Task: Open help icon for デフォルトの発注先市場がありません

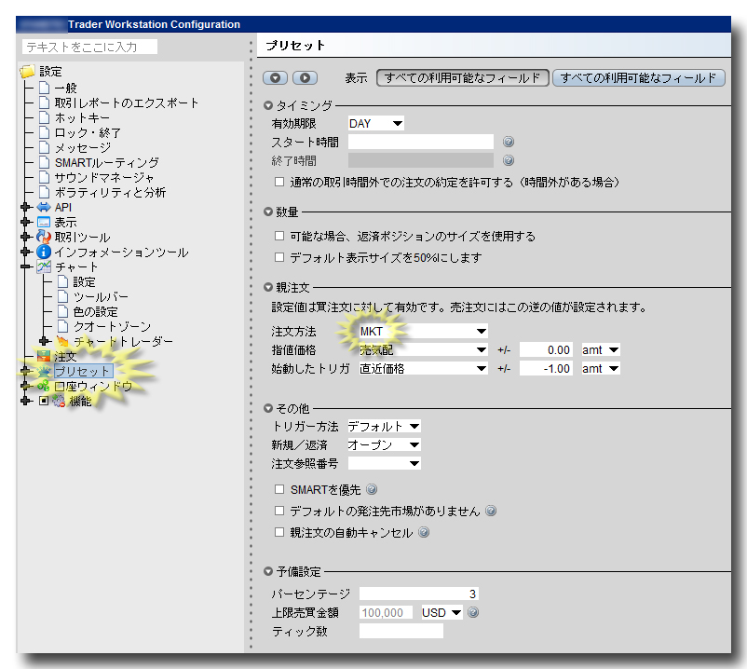Action: coord(491,511)
